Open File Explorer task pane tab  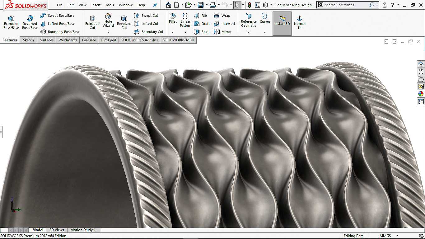pos(421,79)
